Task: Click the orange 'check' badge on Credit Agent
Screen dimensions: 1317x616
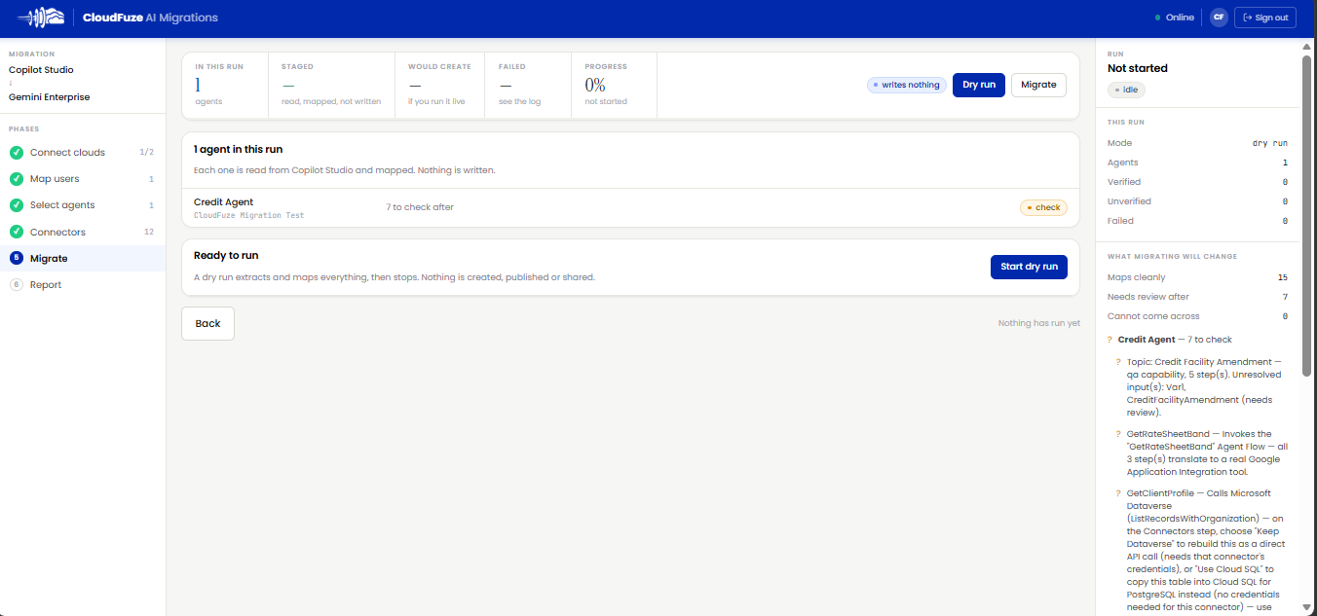Action: pyautogui.click(x=1043, y=207)
